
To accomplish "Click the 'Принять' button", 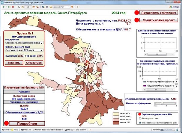I will tap(14, 63).
